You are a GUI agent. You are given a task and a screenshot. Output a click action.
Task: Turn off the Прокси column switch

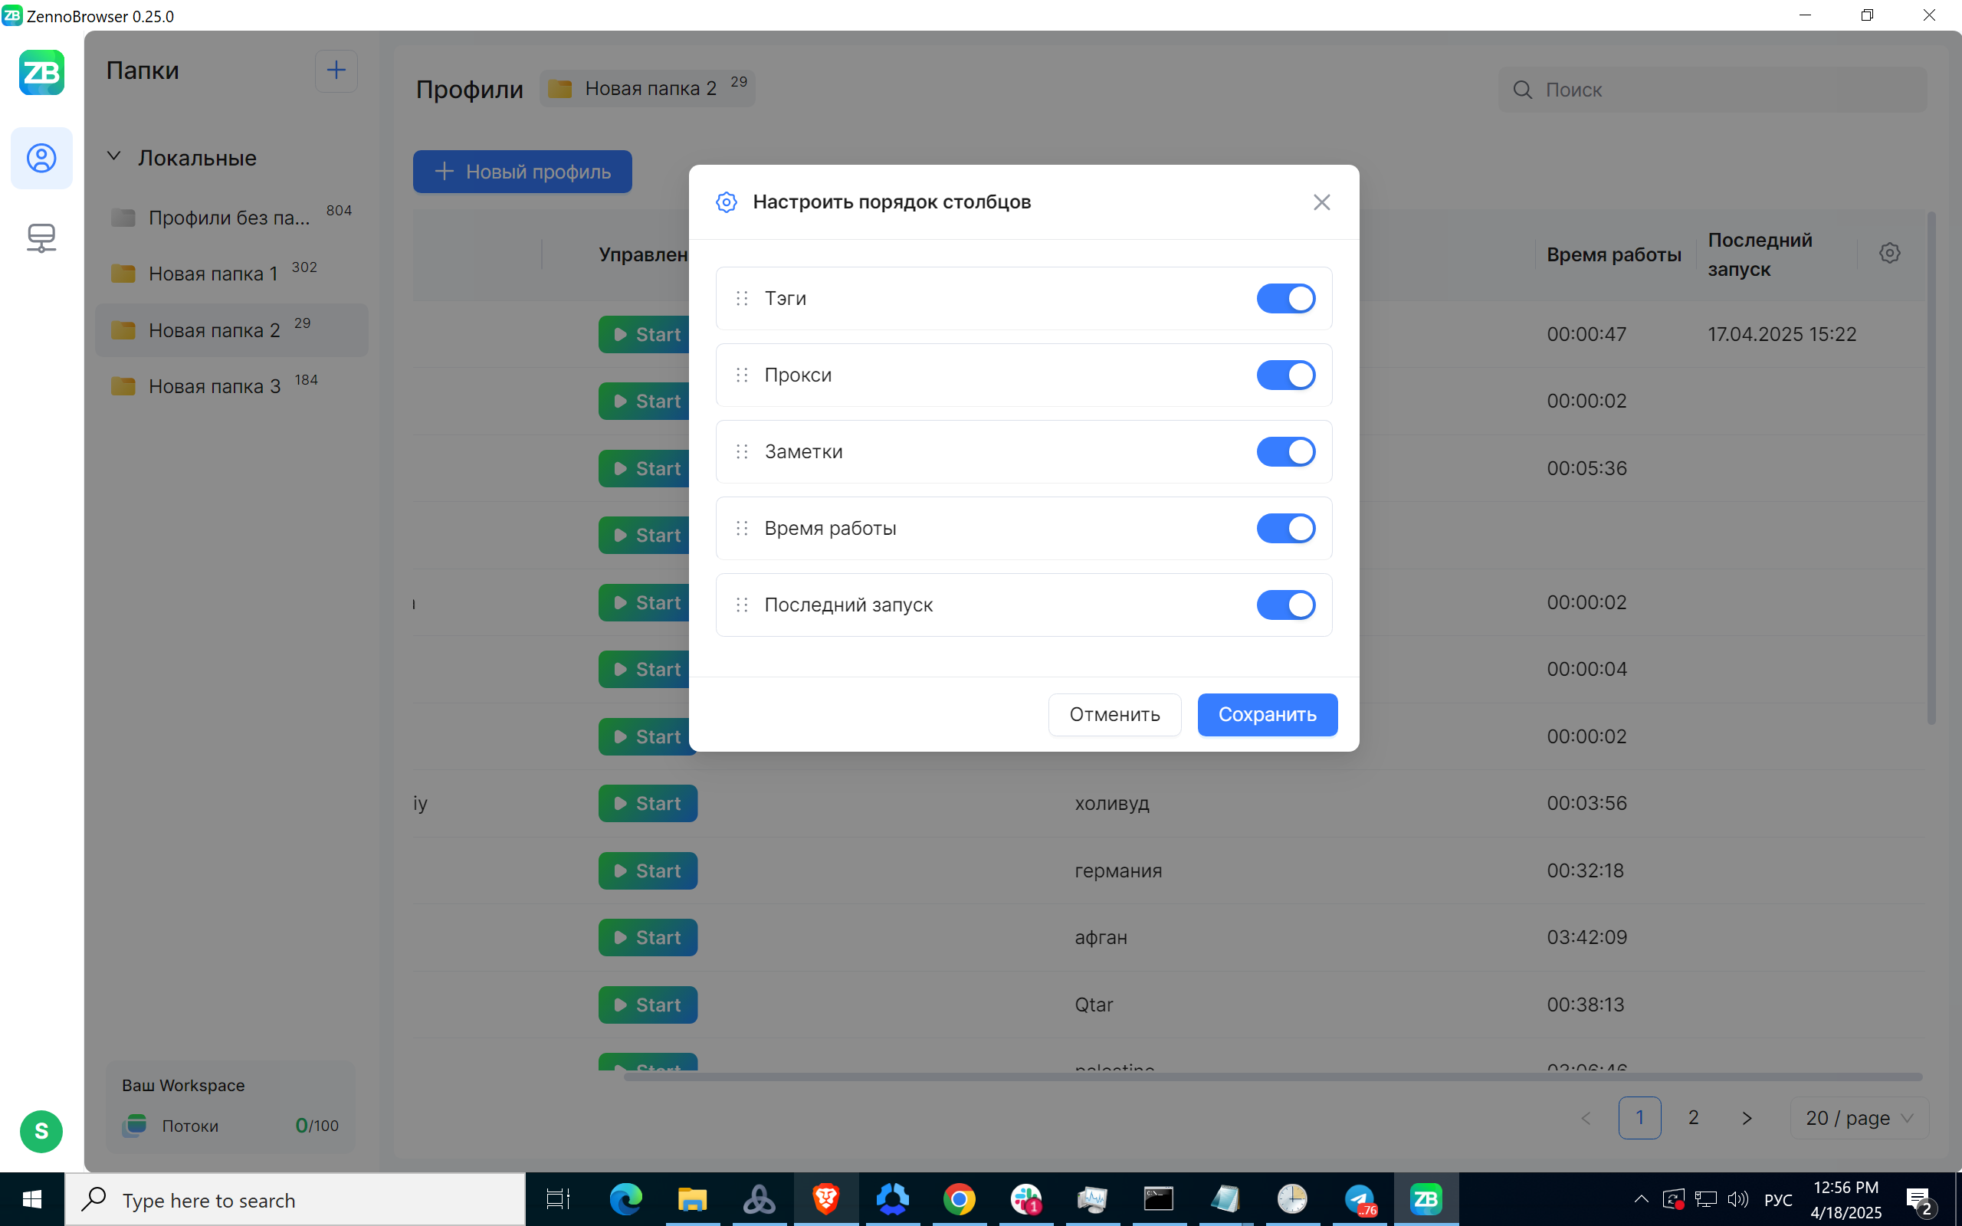point(1286,375)
